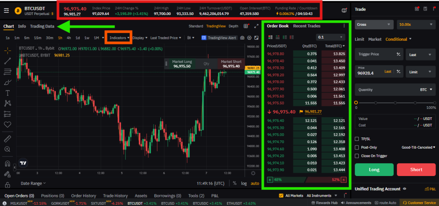
Task: Select the trend line drawing tool
Action: coord(8,61)
